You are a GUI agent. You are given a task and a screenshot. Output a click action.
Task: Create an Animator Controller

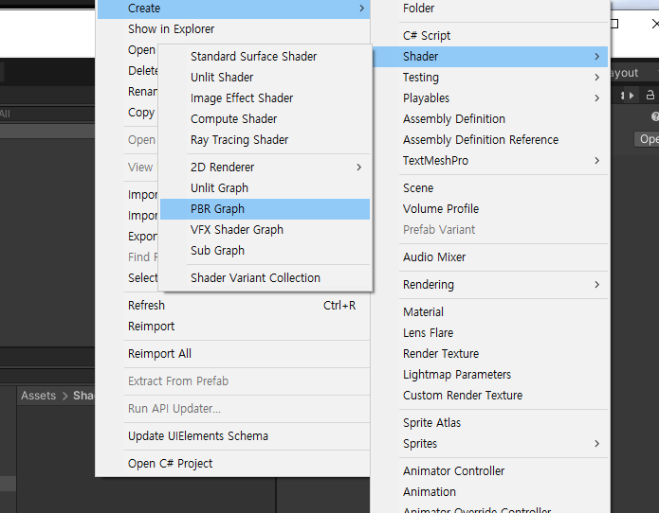[490, 471]
